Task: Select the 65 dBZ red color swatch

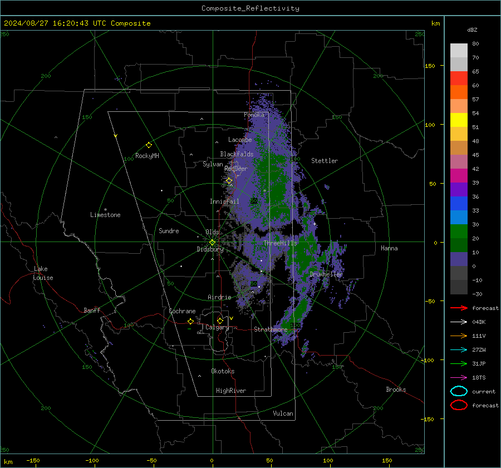Action: 459,78
